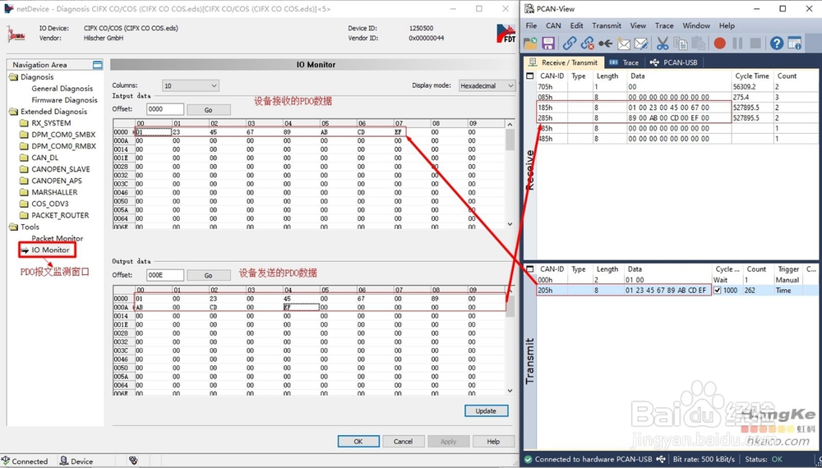Screen dimensions: 822x468
Task: Edit the transmit message pencil envelope icon
Action: point(641,43)
